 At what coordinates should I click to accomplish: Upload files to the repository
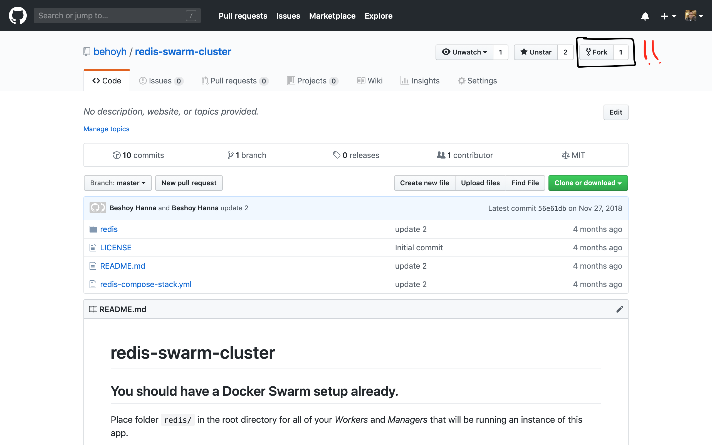[x=480, y=183]
